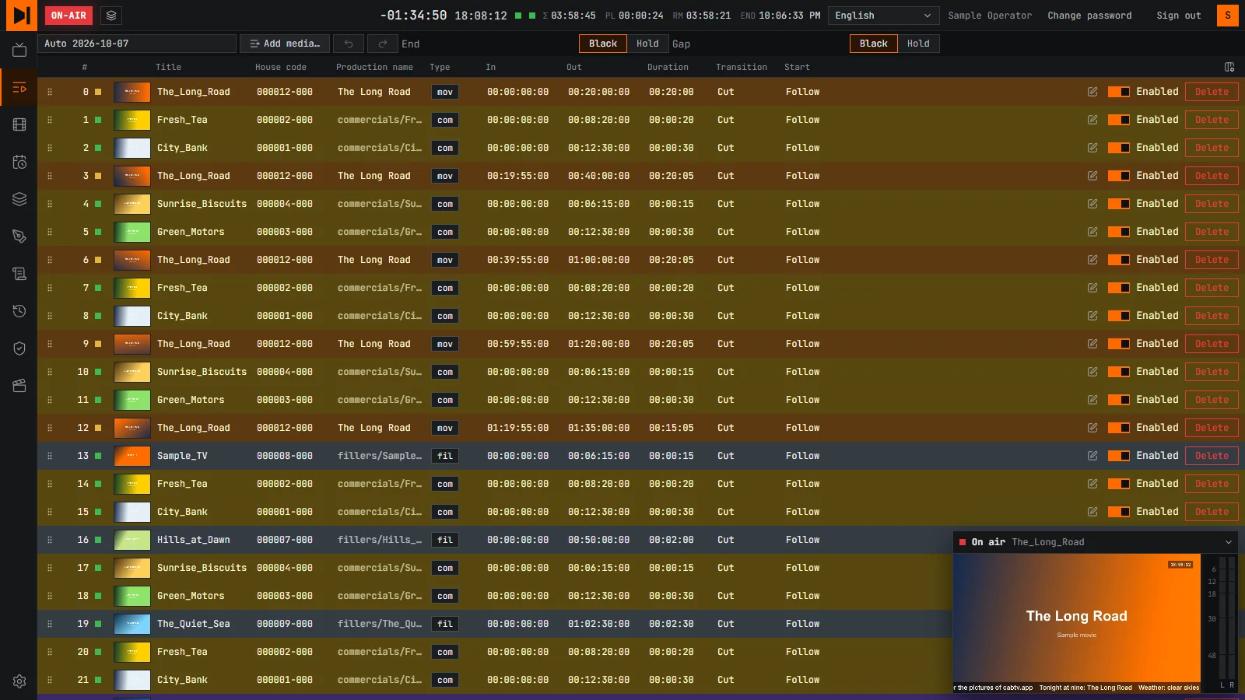The image size is (1245, 700).
Task: Open the media library film icon
Action: coord(19,124)
